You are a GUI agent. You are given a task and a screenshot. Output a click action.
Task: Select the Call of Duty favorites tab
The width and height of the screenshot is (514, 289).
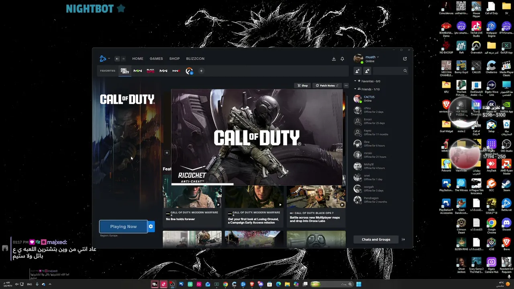(125, 71)
